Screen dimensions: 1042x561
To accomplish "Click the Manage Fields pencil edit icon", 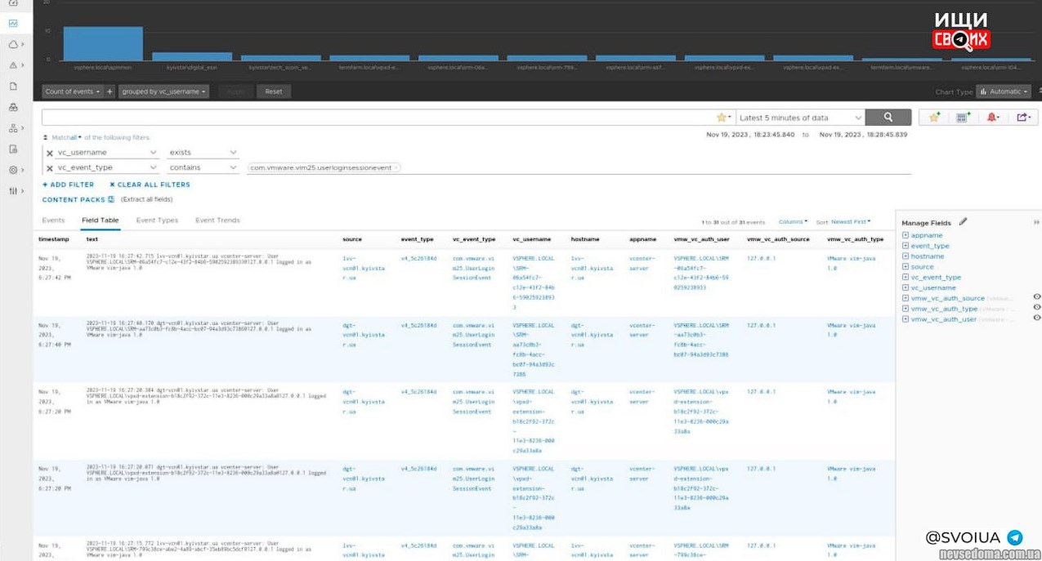I will (963, 222).
